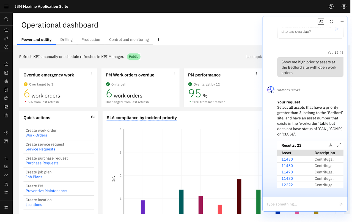
Task: Show more dashboard tabs overflow menu
Action: tap(159, 40)
